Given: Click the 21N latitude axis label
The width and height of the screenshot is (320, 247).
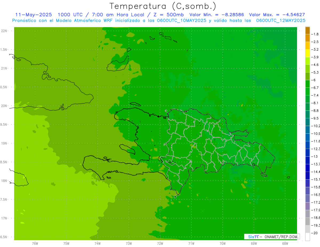Looking at the screenshot, I should (x=4, y=68).
